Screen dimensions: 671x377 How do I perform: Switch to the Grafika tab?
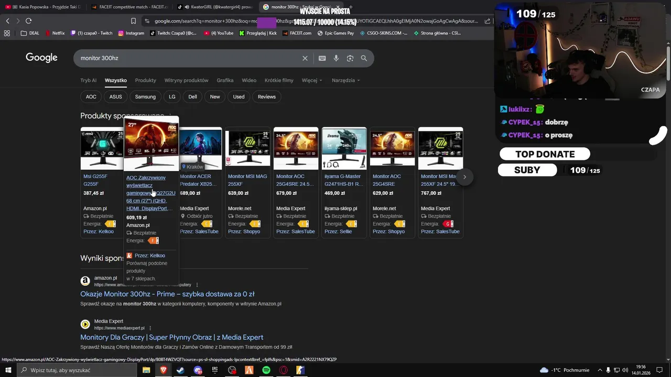[225, 81]
